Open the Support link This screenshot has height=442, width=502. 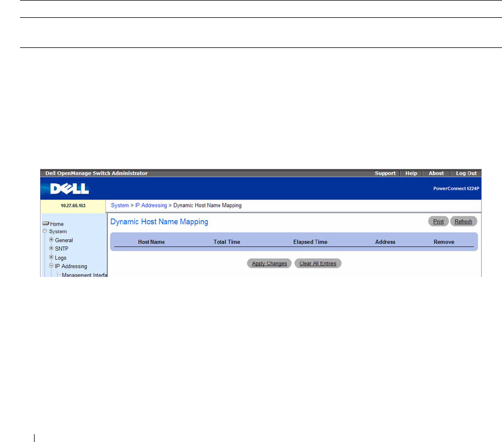[x=385, y=173]
